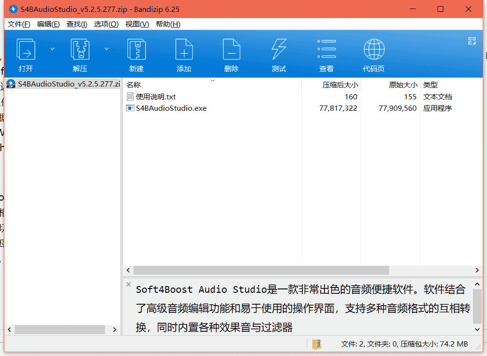Click the Soft4Boost Audio Studio comment text
The width and height of the screenshot is (487, 356).
pos(303,308)
